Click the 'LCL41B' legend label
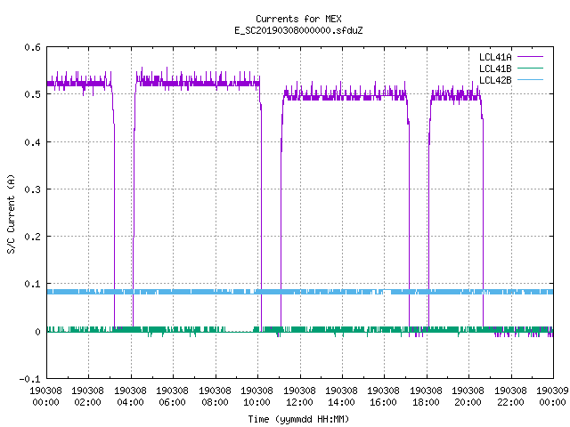The image size is (570, 427). pos(495,68)
